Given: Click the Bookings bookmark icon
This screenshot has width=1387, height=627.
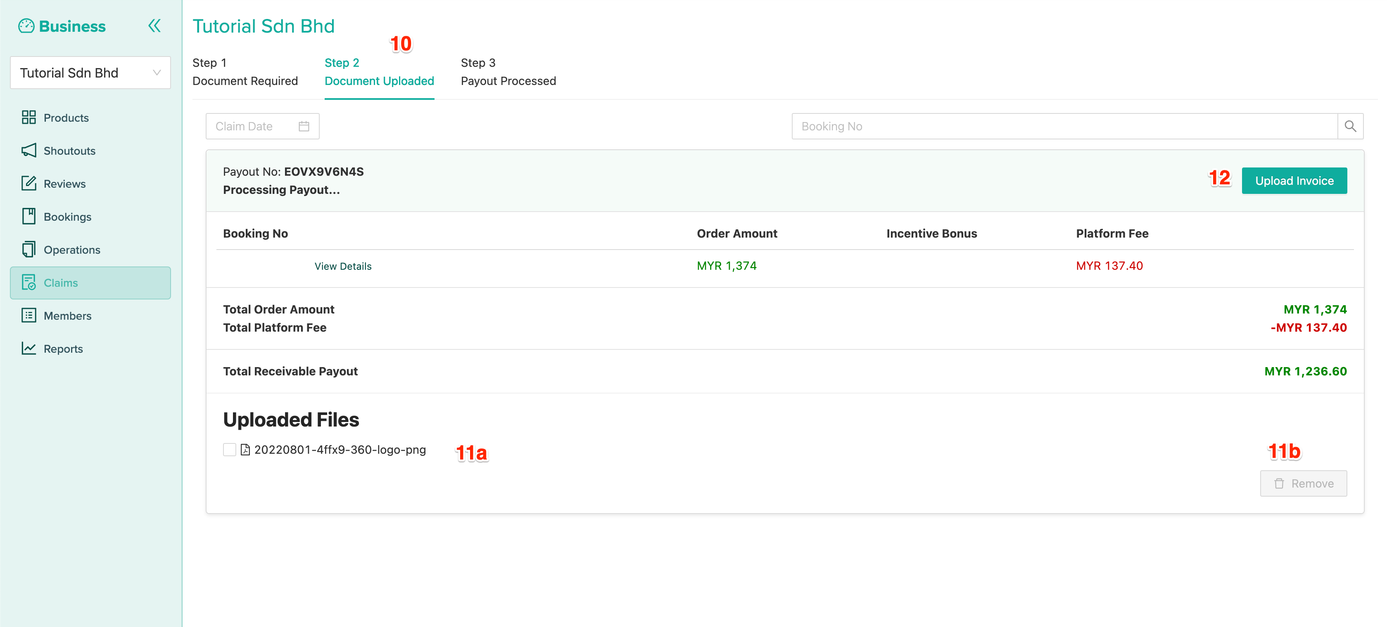Looking at the screenshot, I should point(28,216).
